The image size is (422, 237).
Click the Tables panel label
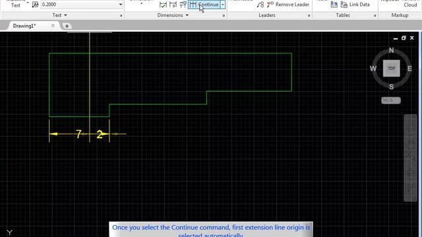coord(343,15)
